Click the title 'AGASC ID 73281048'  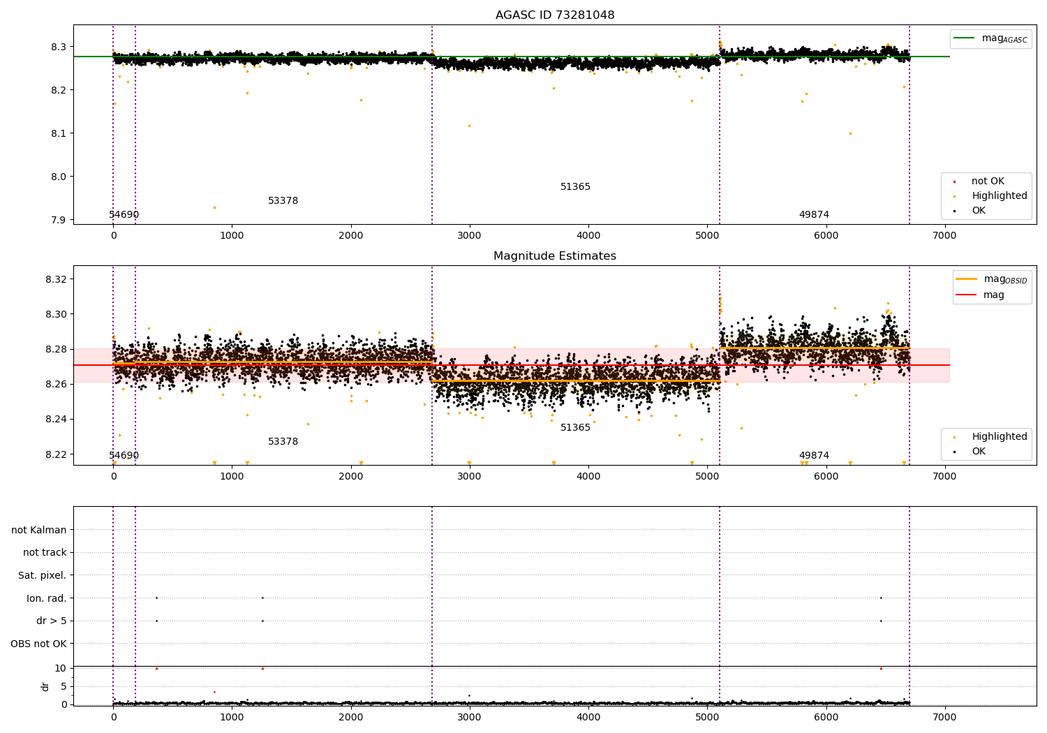555,15
